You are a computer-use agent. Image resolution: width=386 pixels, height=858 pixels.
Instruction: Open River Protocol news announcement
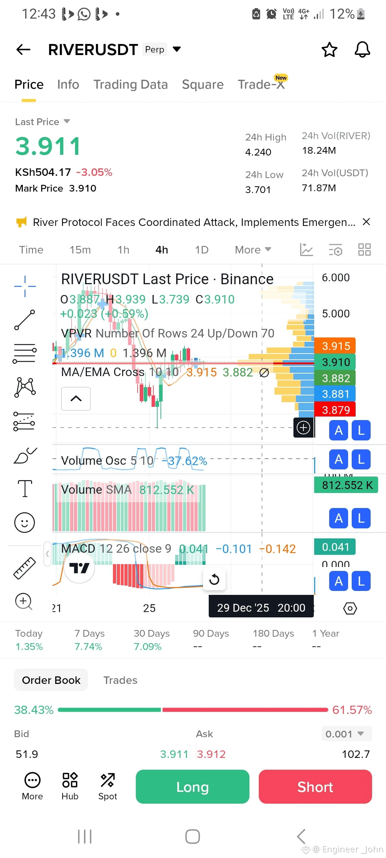[194, 222]
